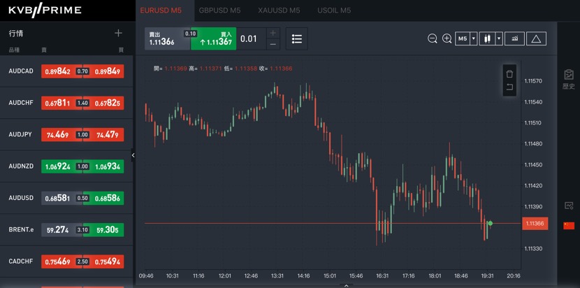
Task: Zoom in the chart
Action: click(x=447, y=39)
